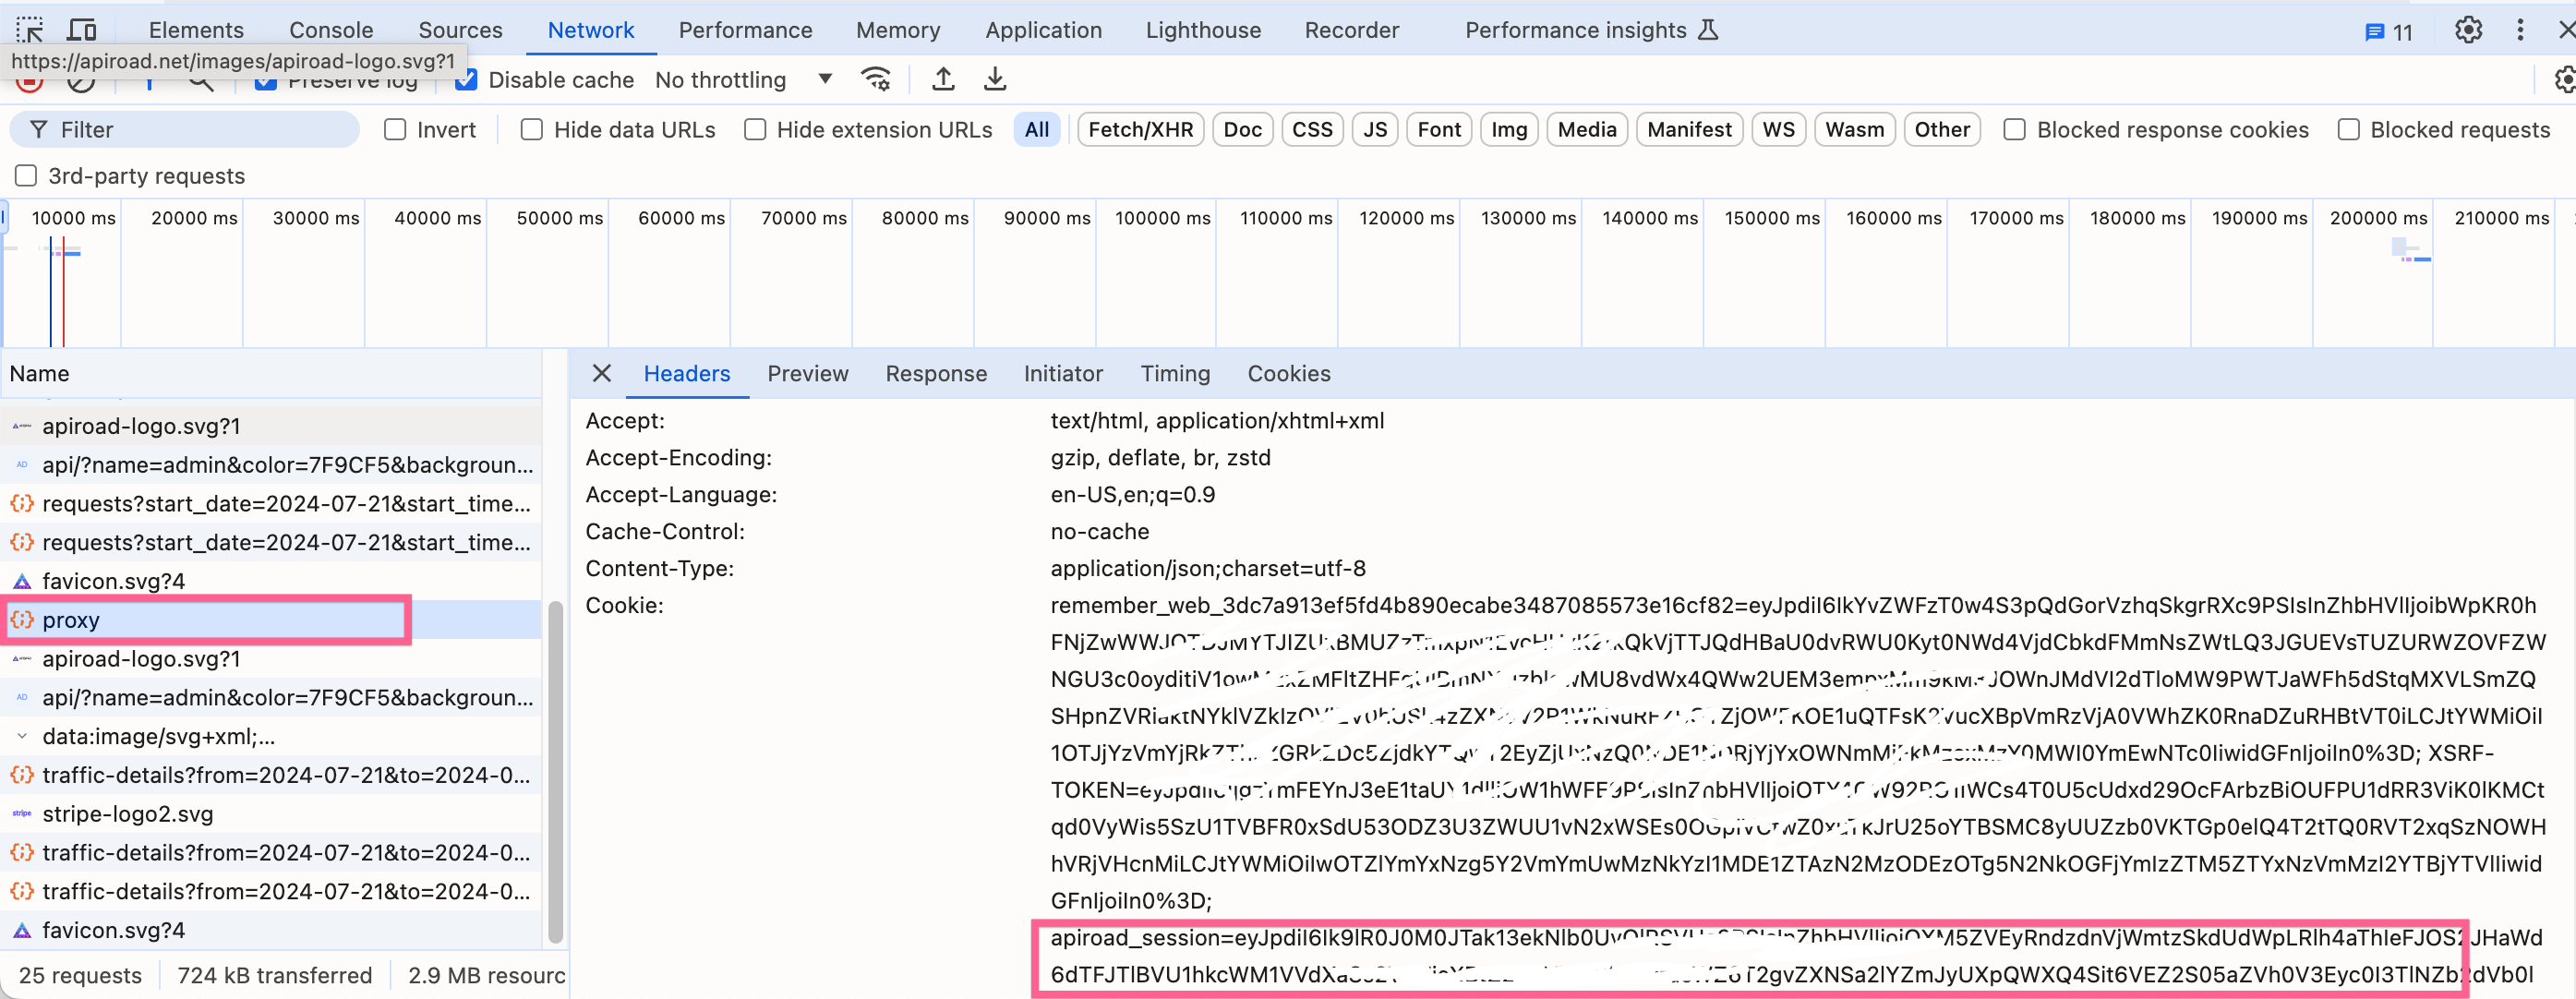Screen dimensions: 2576x999
Task: Close the request details pane
Action: (x=601, y=373)
